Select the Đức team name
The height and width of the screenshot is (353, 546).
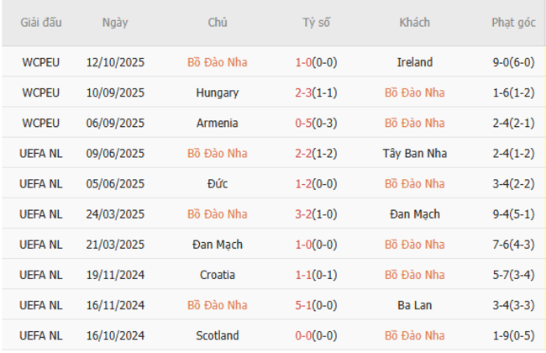click(217, 183)
